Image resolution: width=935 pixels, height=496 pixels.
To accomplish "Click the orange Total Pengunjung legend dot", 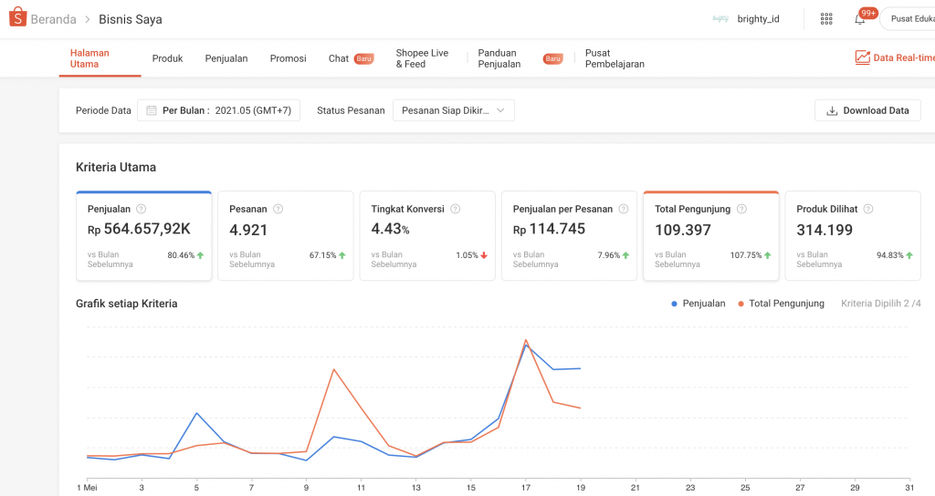I will point(741,304).
